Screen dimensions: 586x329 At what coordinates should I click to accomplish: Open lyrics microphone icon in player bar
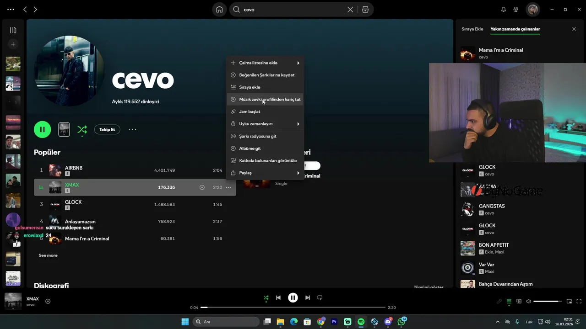point(499,301)
